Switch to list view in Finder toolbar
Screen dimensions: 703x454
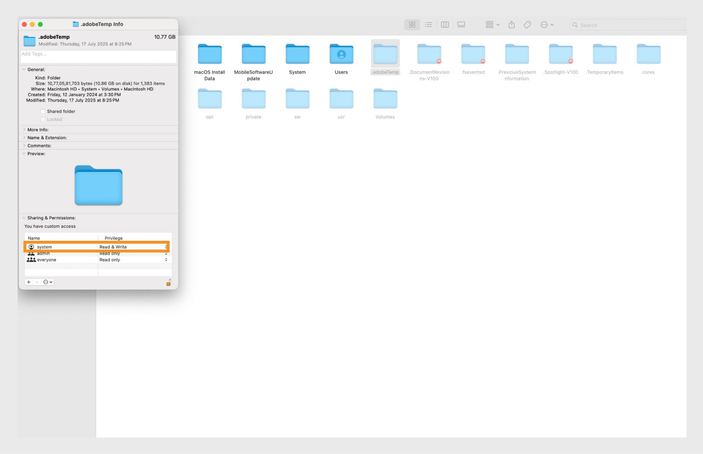[428, 25]
